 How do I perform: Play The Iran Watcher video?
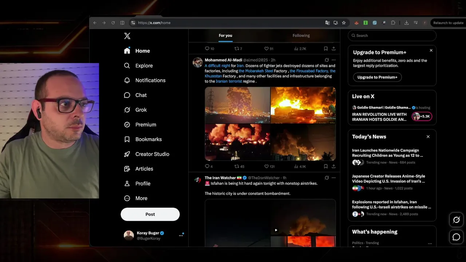pyautogui.click(x=276, y=230)
